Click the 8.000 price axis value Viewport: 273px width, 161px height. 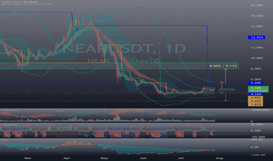coord(256,69)
